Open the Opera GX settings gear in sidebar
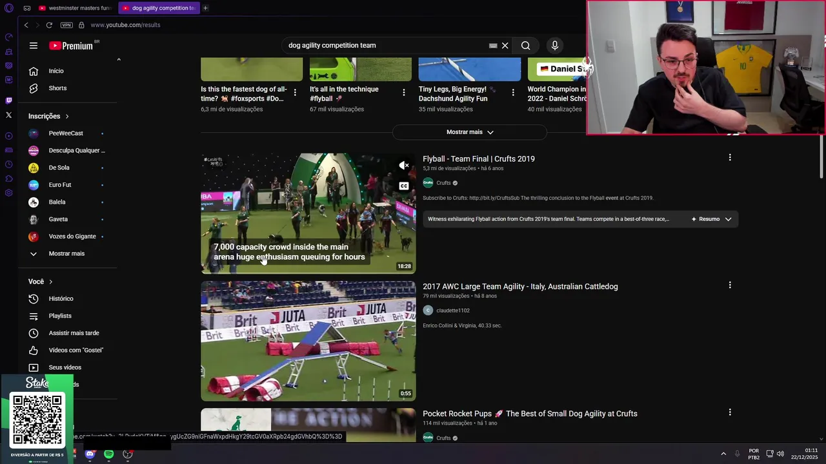Viewport: 826px width, 464px height. point(8,193)
